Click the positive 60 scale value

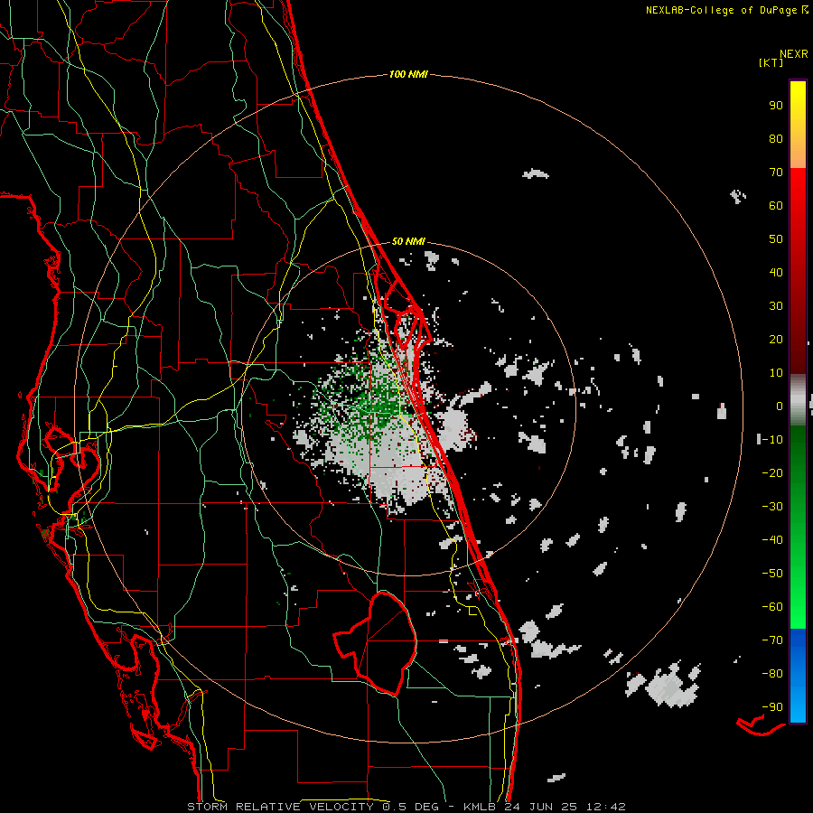(x=776, y=205)
